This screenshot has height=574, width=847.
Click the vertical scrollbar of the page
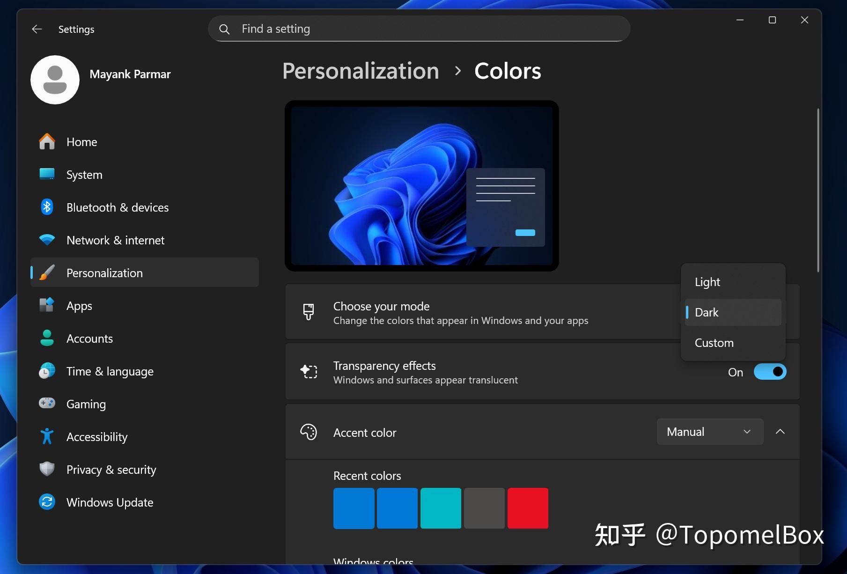tap(818, 190)
